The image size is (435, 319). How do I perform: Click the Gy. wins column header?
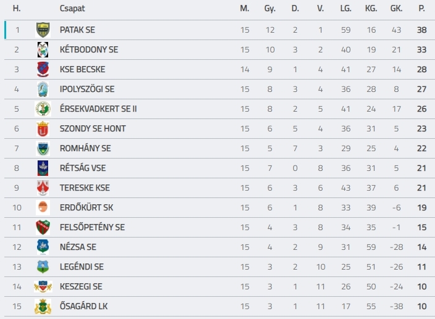point(270,8)
